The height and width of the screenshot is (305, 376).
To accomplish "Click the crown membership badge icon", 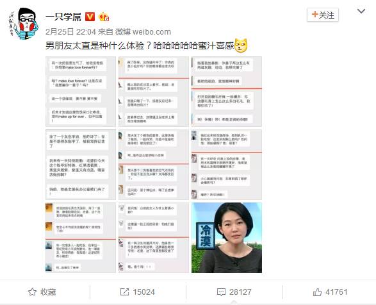I will pyautogui.click(x=104, y=17).
